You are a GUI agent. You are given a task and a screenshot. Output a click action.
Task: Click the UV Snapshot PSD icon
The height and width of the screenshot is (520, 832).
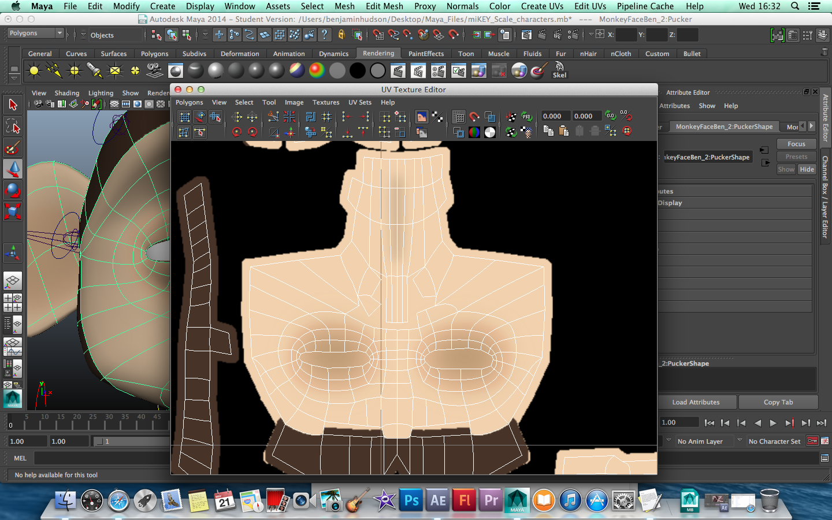tap(526, 117)
